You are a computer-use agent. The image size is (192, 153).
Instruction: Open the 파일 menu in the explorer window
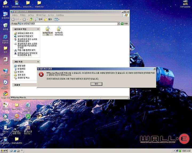(15, 15)
